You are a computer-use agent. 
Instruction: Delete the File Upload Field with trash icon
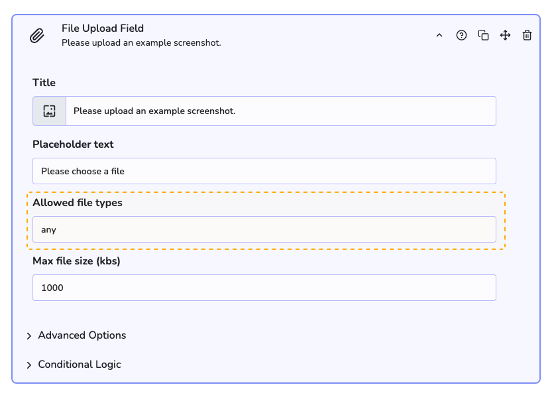point(527,36)
